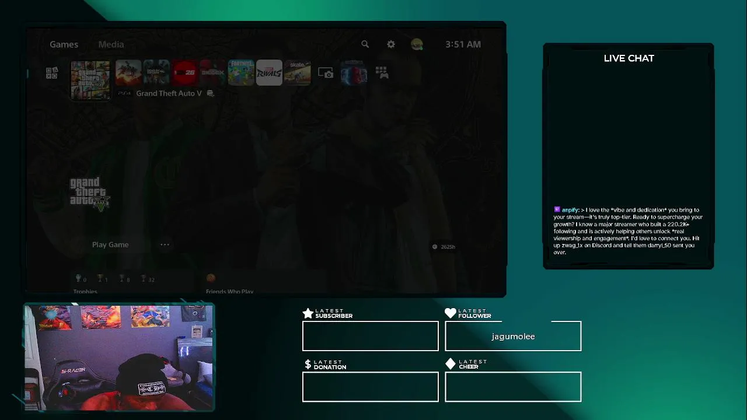Click the LIVE CHAT header

tap(629, 58)
